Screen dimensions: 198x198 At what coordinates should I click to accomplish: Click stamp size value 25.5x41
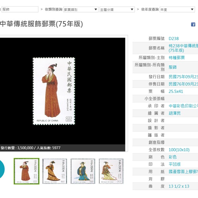(x=176, y=91)
